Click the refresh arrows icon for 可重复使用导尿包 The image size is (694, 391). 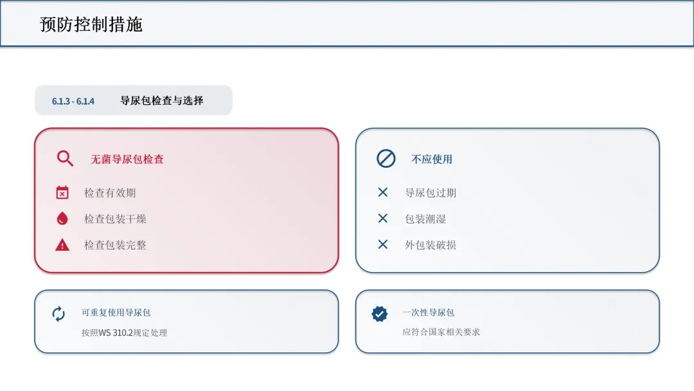tap(58, 314)
